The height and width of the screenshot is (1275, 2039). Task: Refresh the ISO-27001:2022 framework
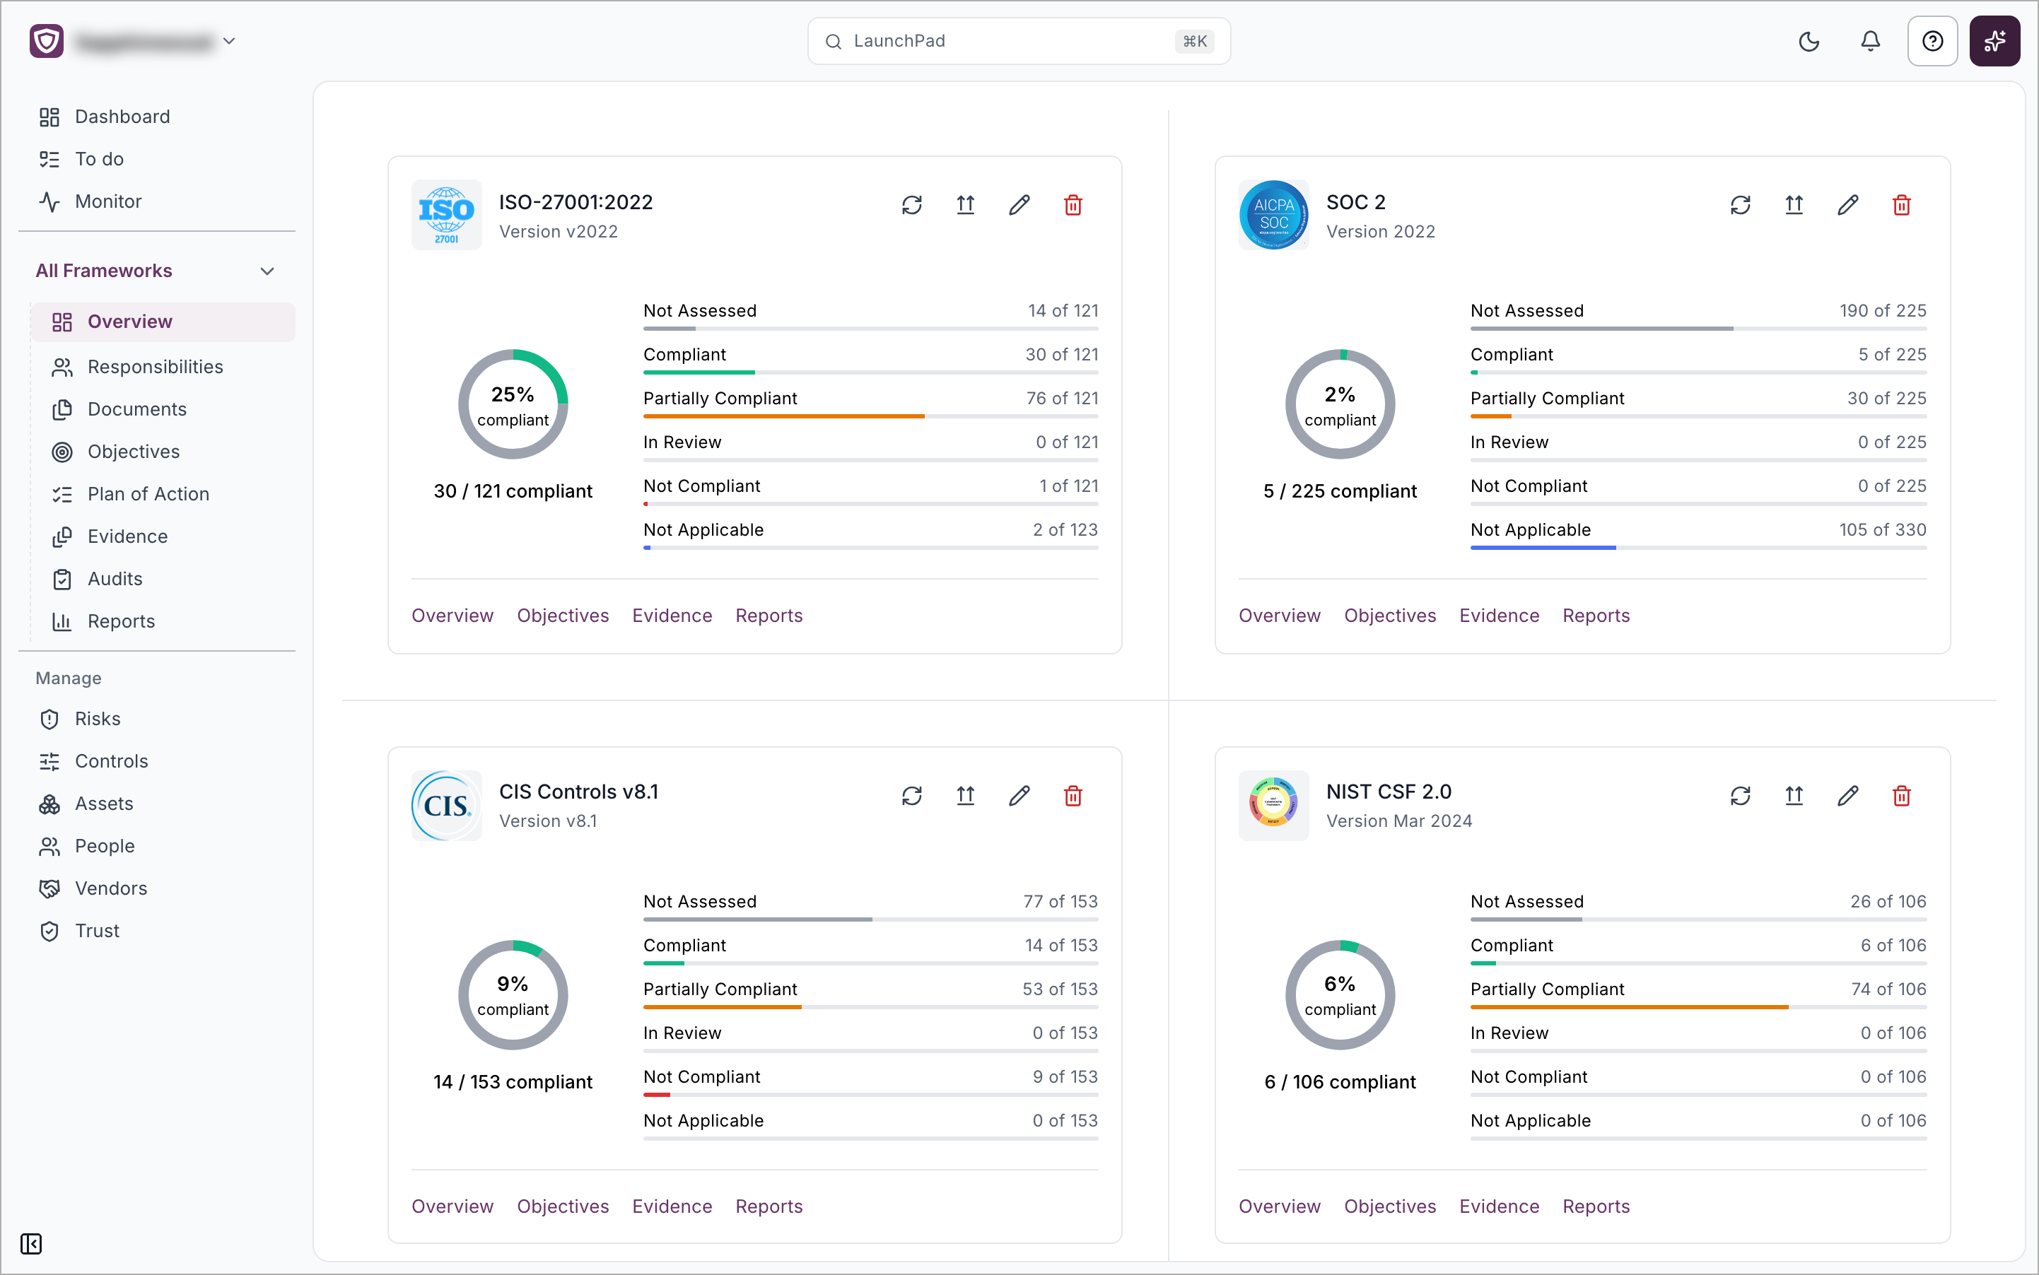pos(912,205)
